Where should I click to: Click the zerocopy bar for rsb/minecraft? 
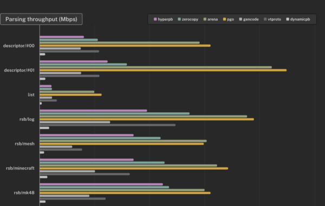click(102, 163)
